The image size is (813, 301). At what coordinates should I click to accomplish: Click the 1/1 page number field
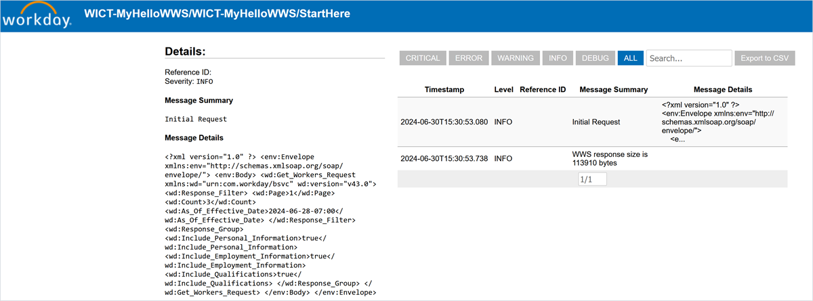click(x=592, y=179)
